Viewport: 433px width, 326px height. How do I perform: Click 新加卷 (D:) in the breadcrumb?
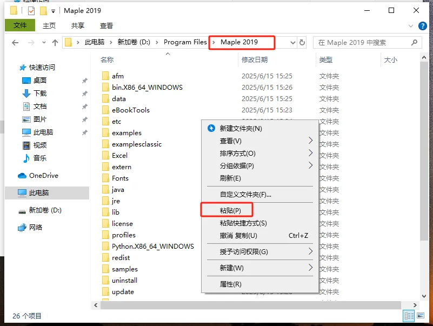[134, 42]
